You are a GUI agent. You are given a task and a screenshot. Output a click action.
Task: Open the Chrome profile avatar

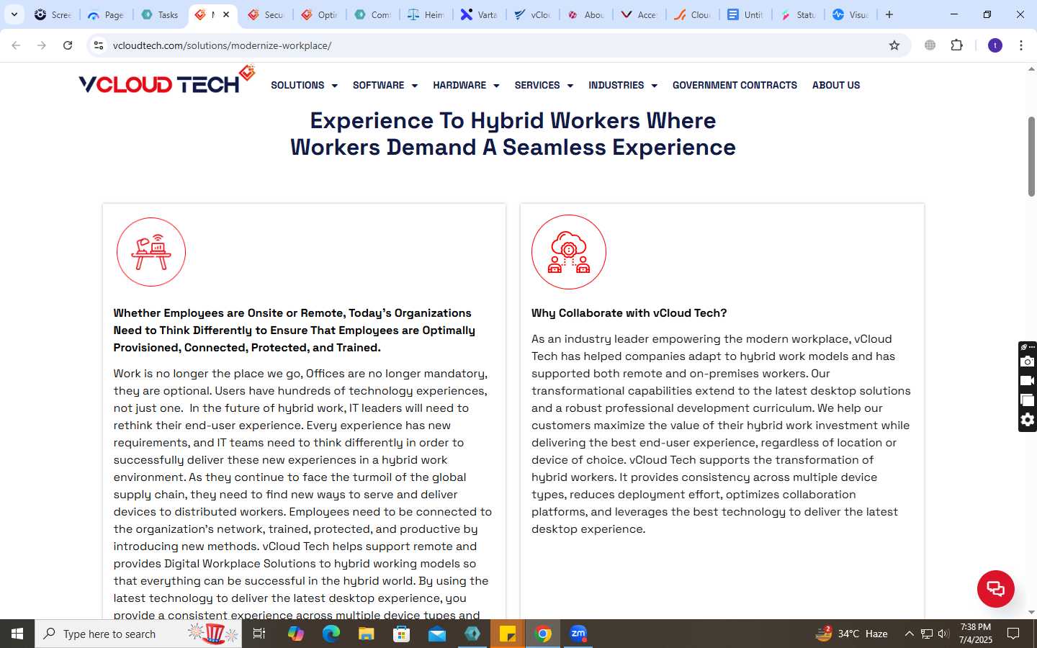(995, 45)
